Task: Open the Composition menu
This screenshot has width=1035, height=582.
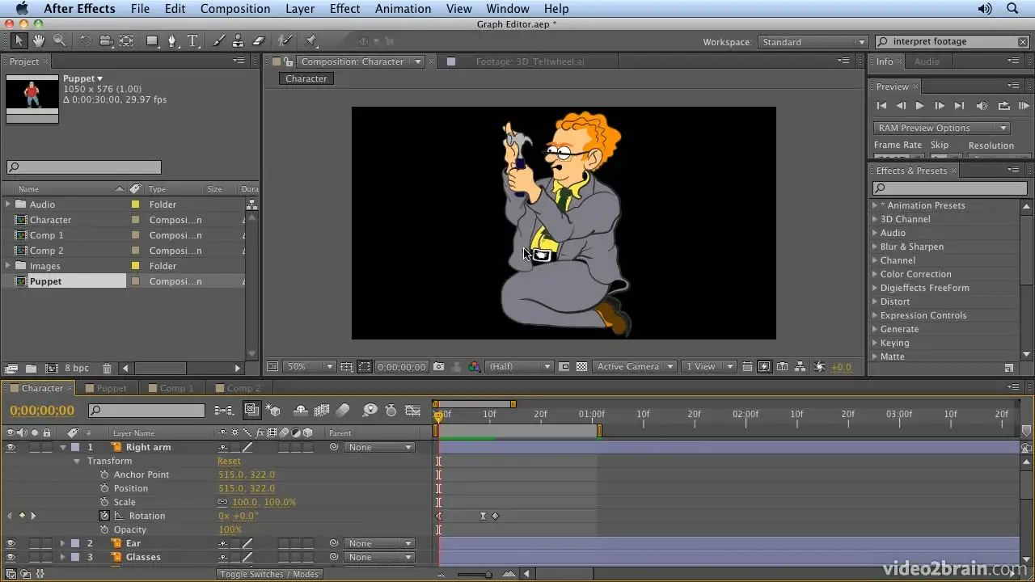Action: [x=235, y=8]
